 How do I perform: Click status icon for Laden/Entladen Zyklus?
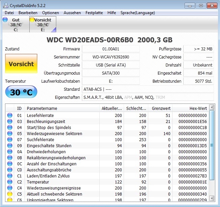(10, 176)
